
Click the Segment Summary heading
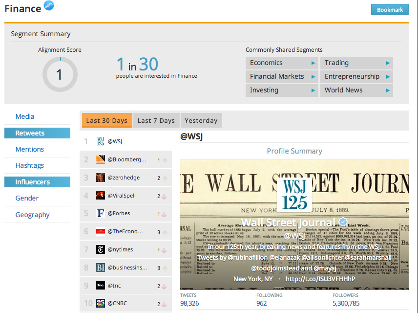pos(41,34)
